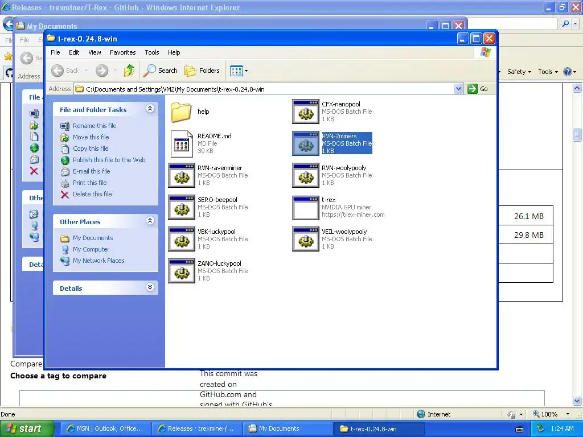This screenshot has height=437, width=583.
Task: Toggle the Folders pane button
Action: 202,70
